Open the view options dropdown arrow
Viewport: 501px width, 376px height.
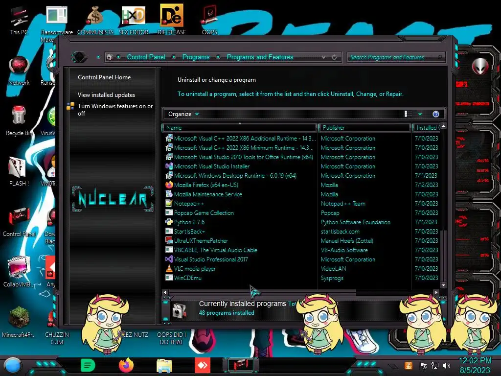tap(420, 114)
